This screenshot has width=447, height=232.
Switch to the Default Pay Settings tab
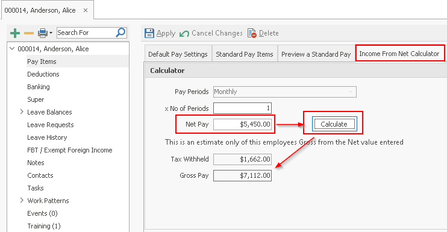click(x=178, y=54)
